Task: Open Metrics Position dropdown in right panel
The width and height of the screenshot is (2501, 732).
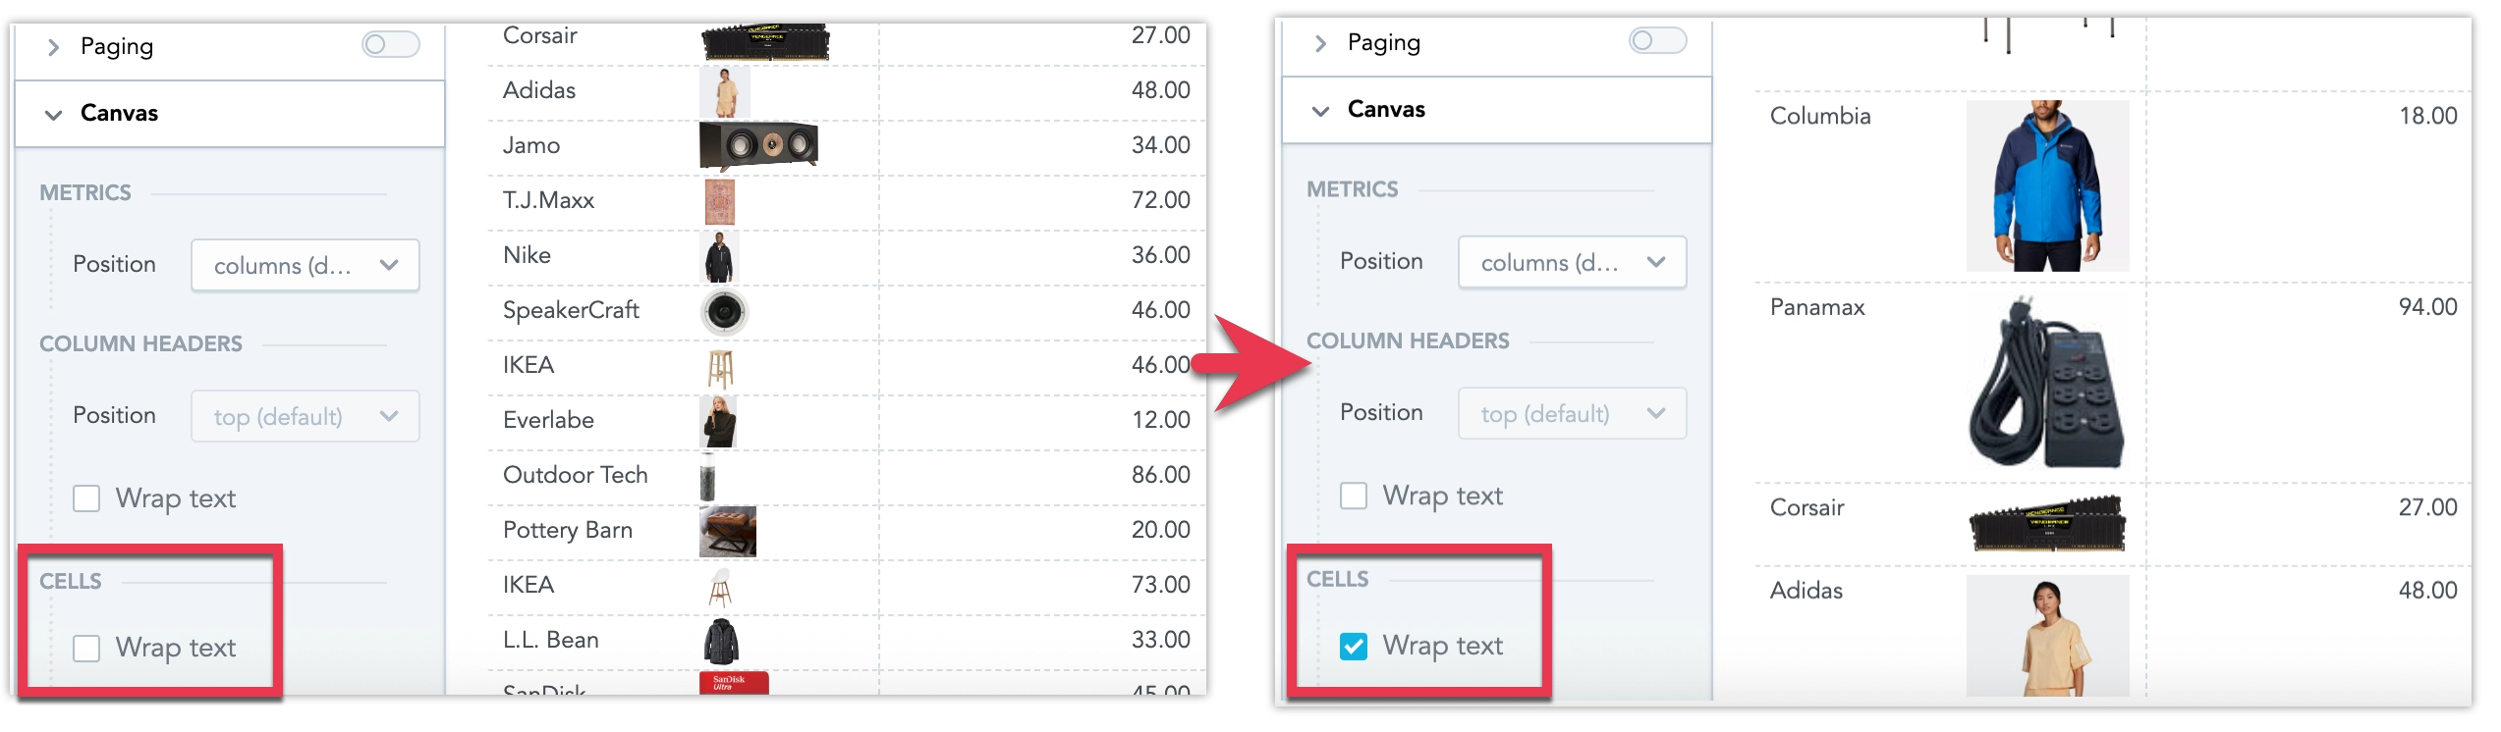Action: click(1572, 262)
